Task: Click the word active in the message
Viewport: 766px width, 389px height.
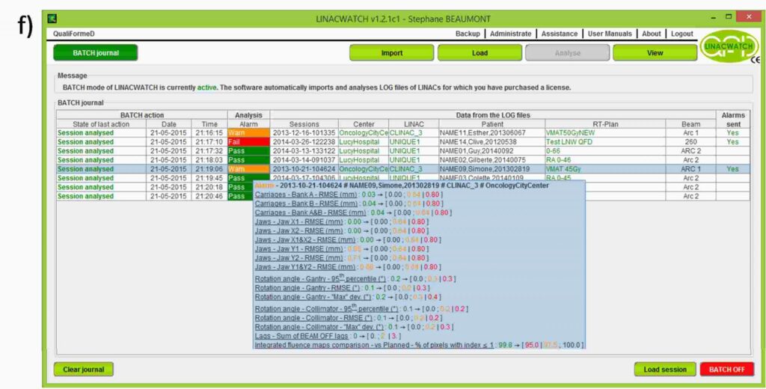Action: (x=206, y=88)
